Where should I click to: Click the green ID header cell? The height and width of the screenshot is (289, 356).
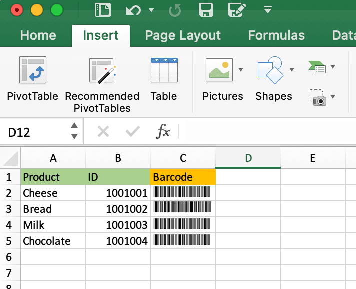[x=118, y=177]
